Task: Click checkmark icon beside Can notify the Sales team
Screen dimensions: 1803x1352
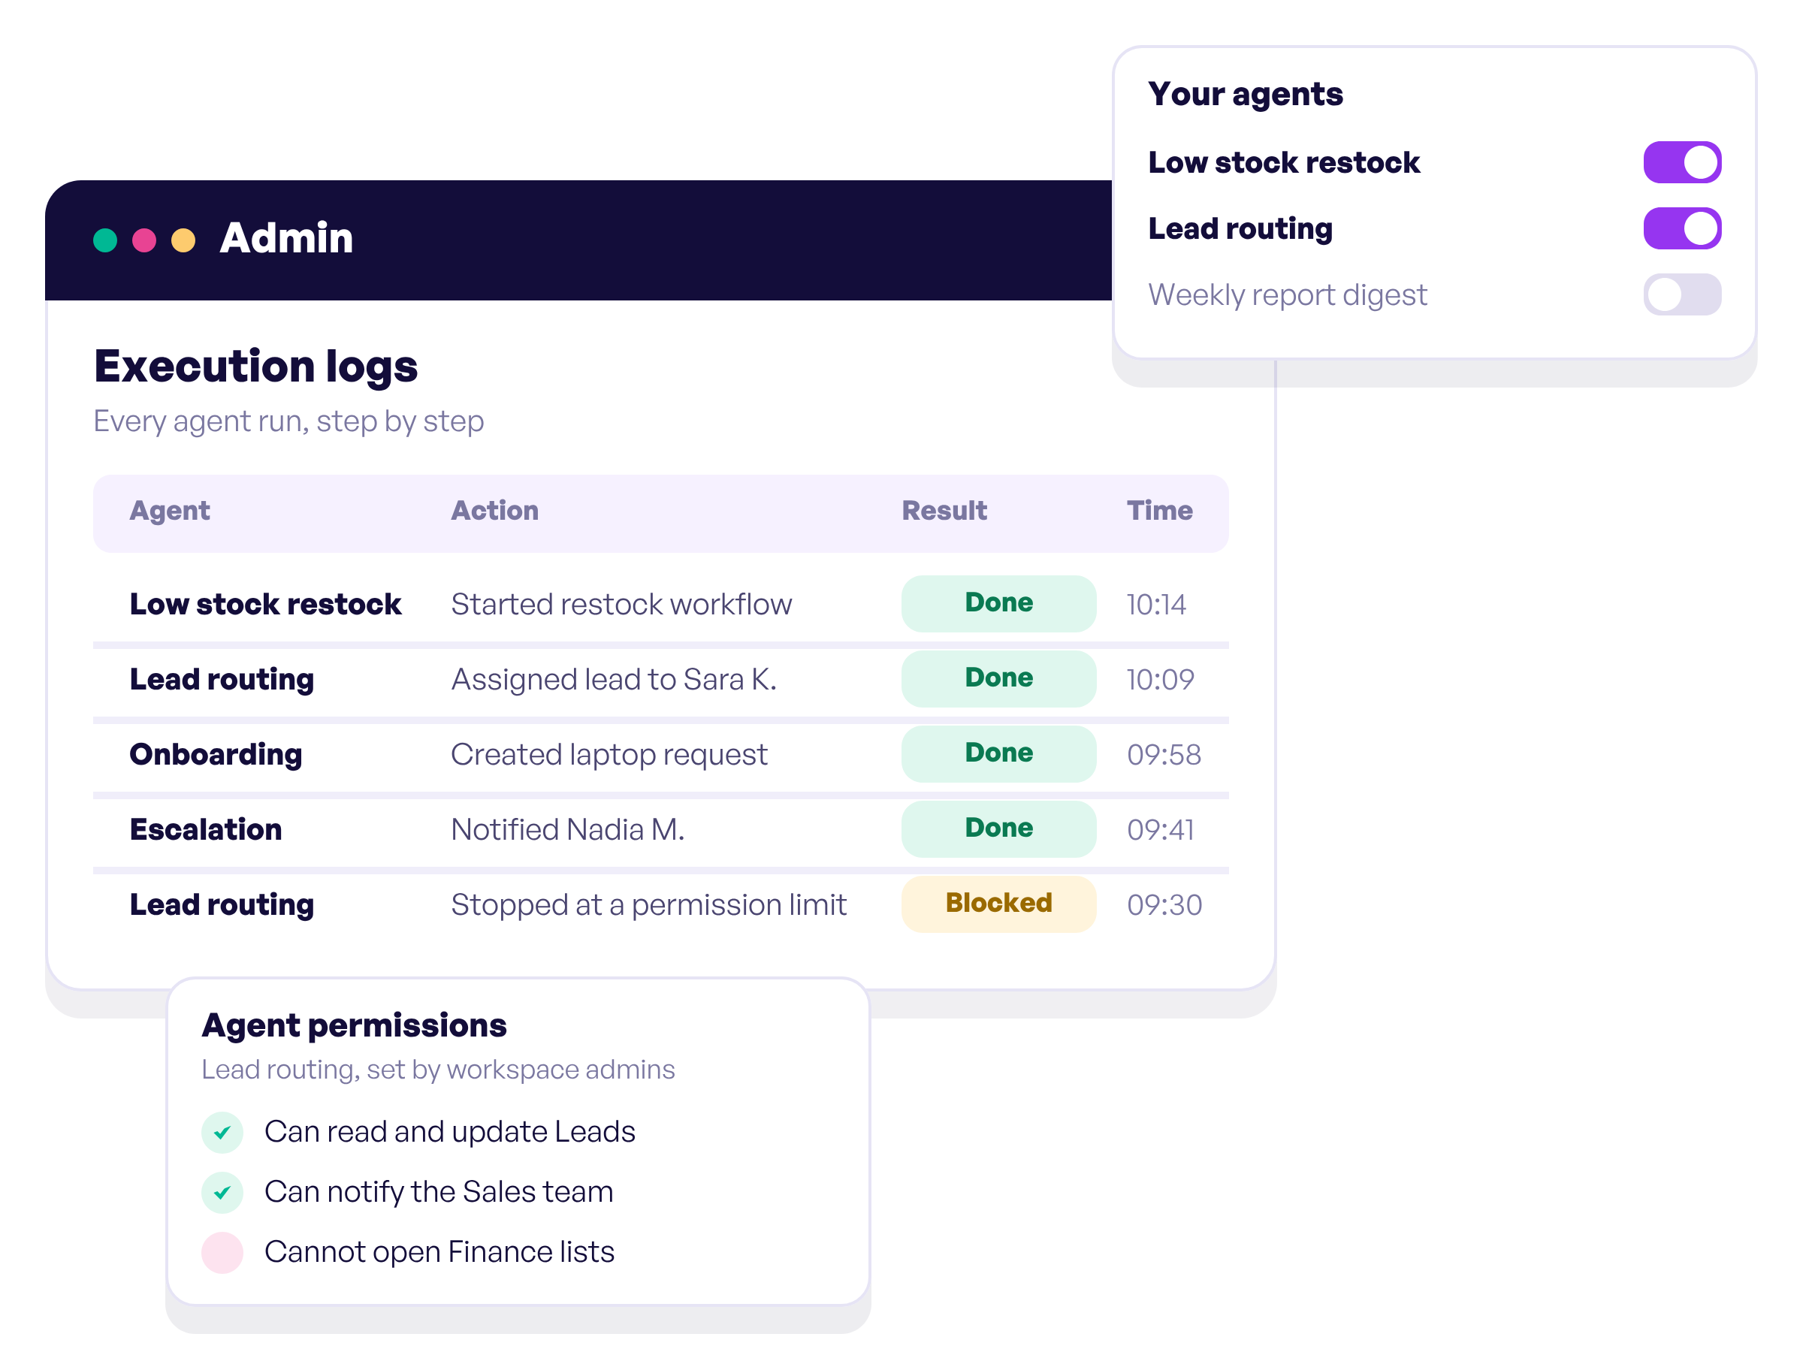Action: tap(222, 1193)
